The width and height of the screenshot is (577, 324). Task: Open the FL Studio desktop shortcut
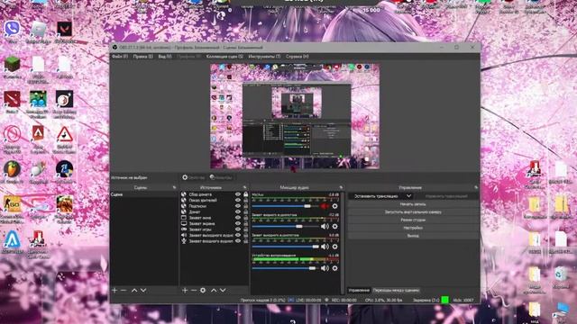click(12, 169)
